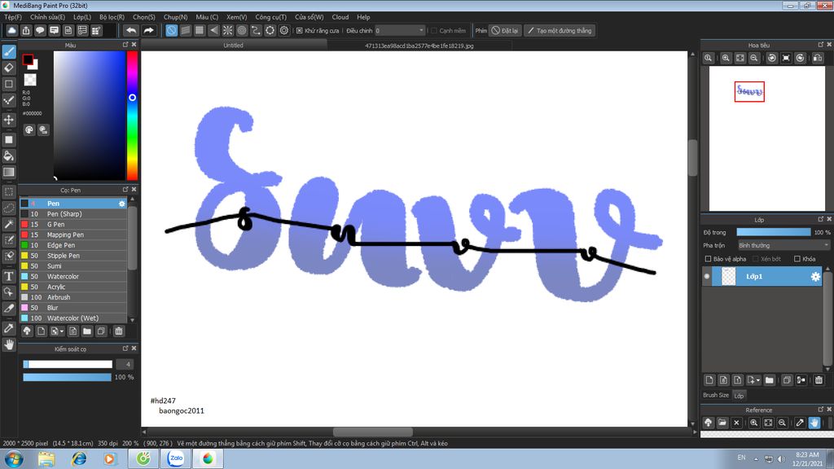
Task: Click the Undo arrow in top toolbar
Action: coord(131,30)
